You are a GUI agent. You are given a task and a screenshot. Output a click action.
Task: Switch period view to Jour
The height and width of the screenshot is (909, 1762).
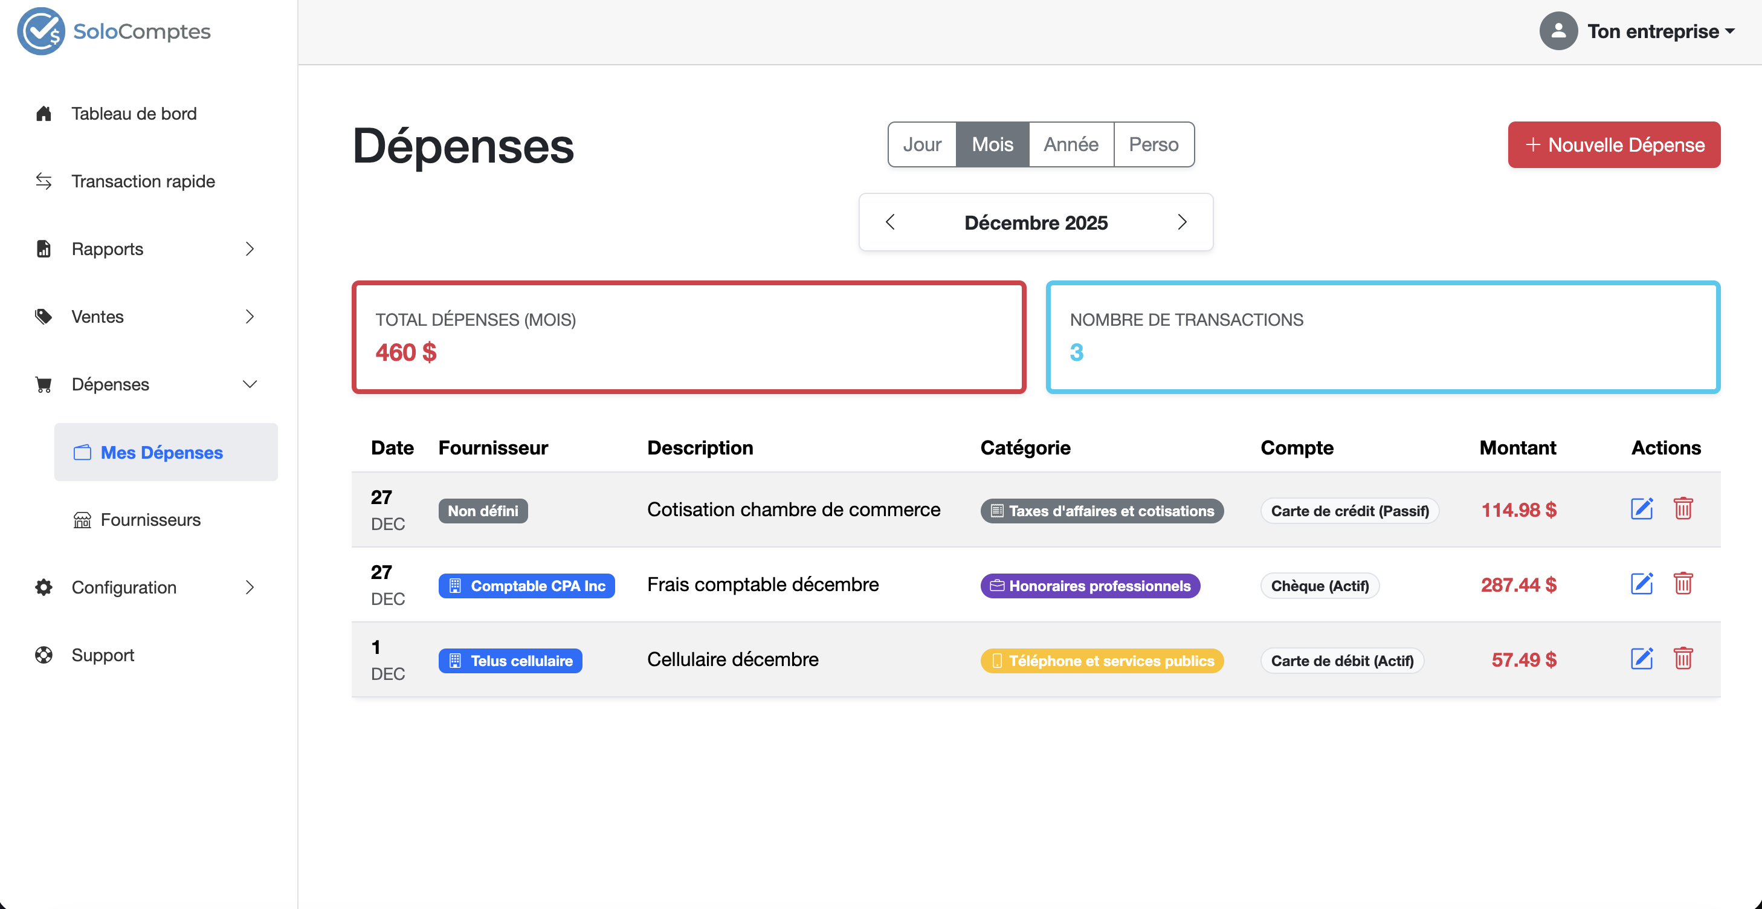[921, 144]
